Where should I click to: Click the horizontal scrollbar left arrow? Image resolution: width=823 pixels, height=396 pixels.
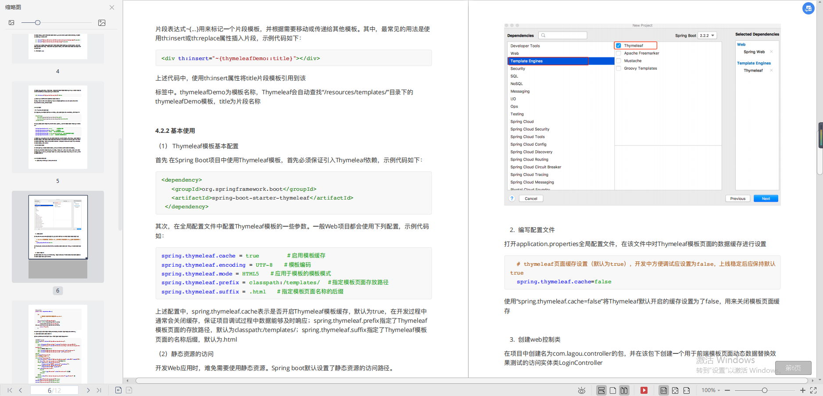click(127, 381)
